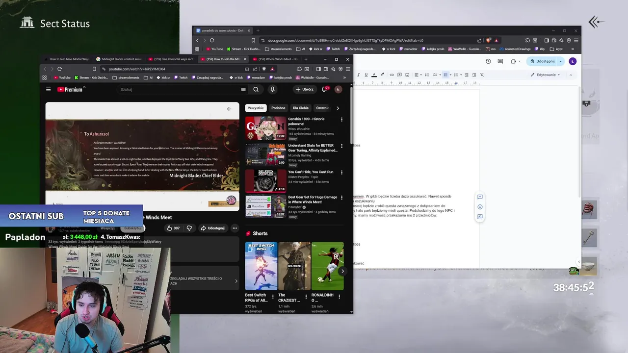Image resolution: width=628 pixels, height=353 pixels.
Task: Add comment icon on Docs page margin
Action: coord(480,197)
